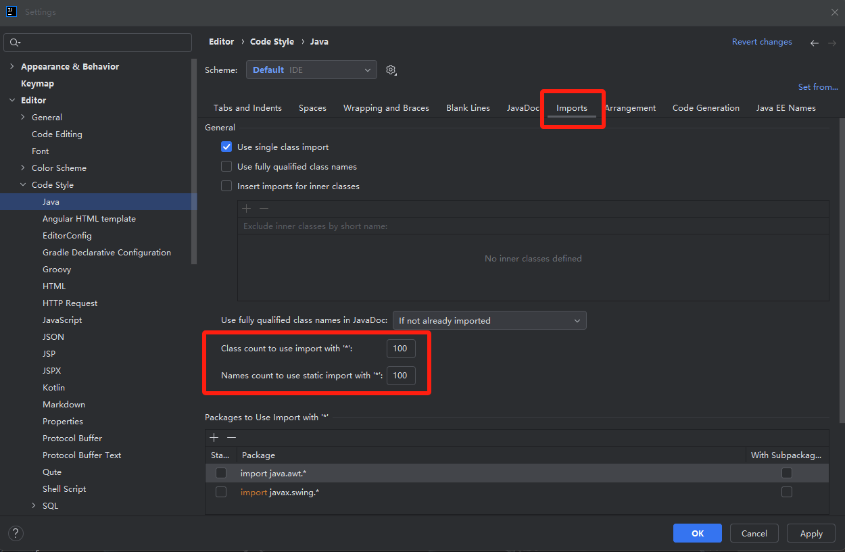Screen dimensions: 845x552
Task: Focus the settings search field
Action: coord(98,43)
